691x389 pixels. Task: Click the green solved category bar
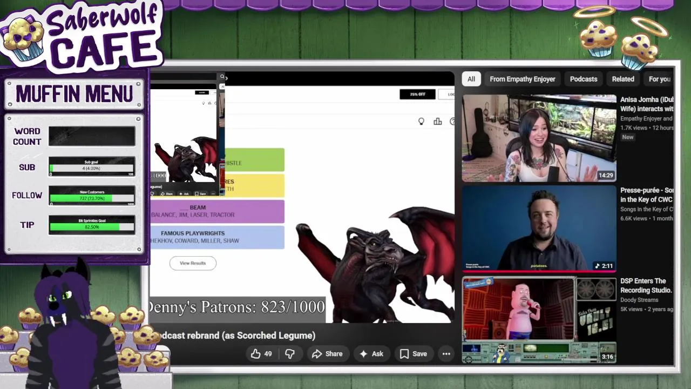pyautogui.click(x=254, y=159)
